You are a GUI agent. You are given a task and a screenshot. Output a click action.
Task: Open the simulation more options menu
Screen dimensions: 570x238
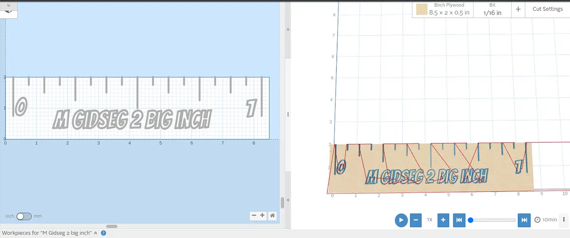click(x=563, y=220)
